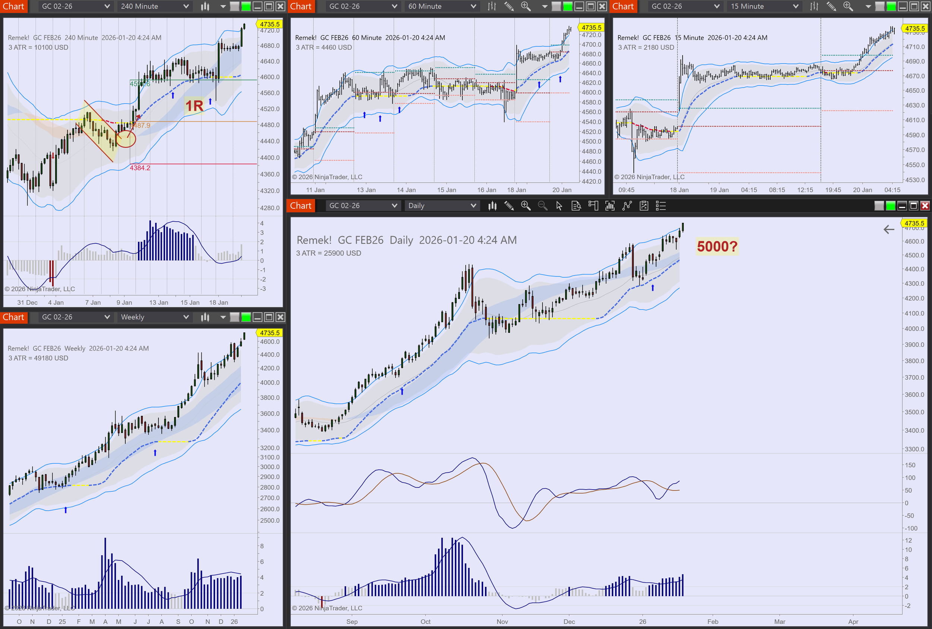Change the interval to Weekly via its combo box

tap(154, 317)
